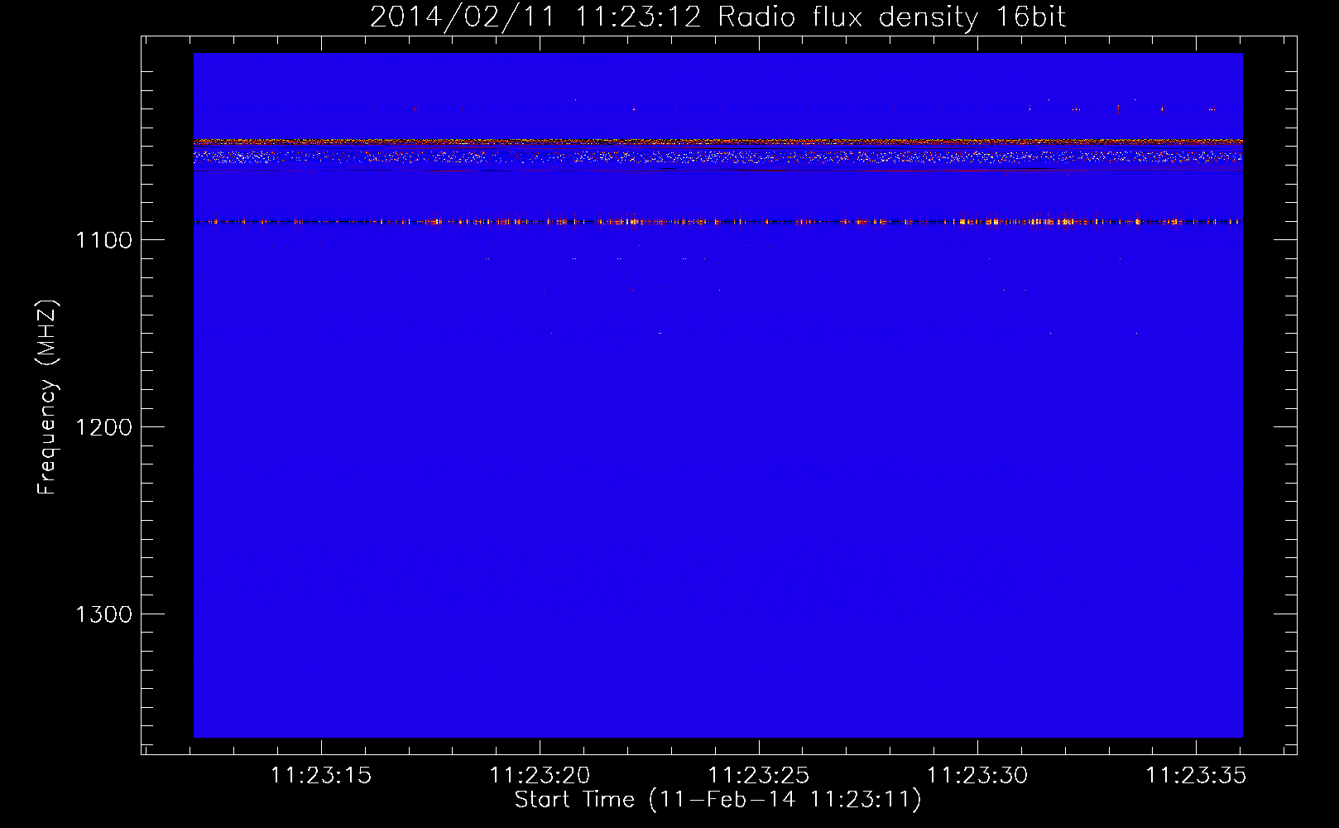Click the 1100 frequency axis label
Viewport: 1339px width, 828px height.
tap(103, 240)
